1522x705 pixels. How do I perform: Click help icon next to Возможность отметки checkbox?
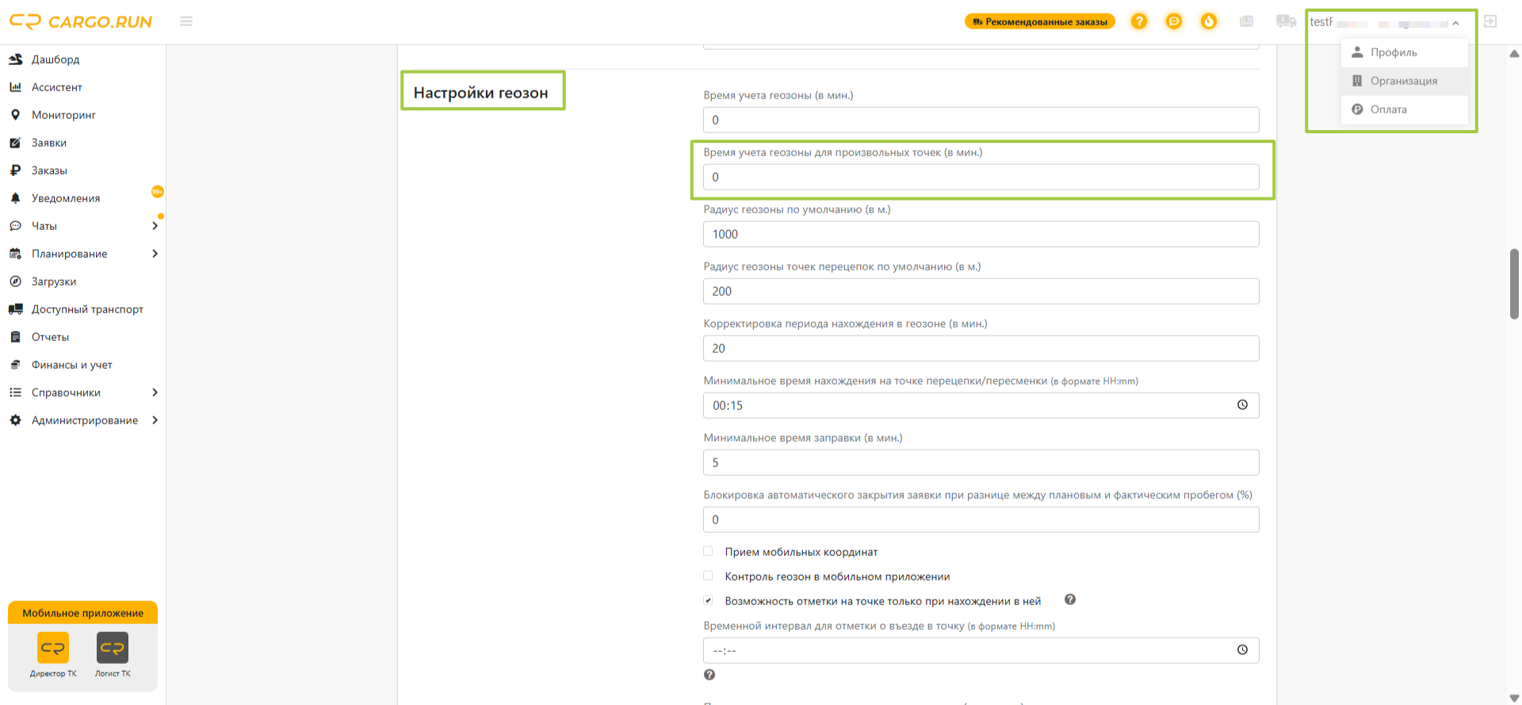click(1070, 600)
